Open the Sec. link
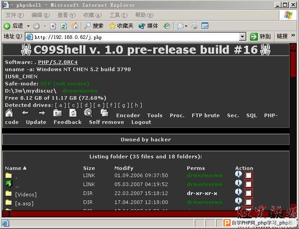 click(x=233, y=115)
